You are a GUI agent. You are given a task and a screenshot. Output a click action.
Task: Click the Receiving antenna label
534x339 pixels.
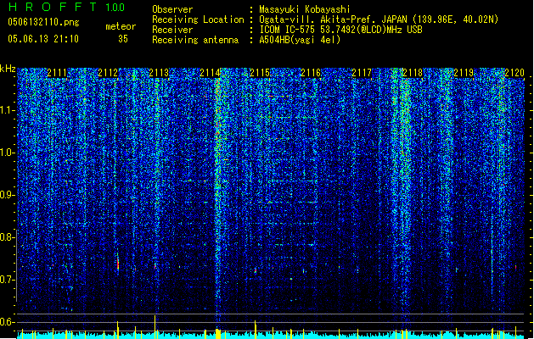195,40
